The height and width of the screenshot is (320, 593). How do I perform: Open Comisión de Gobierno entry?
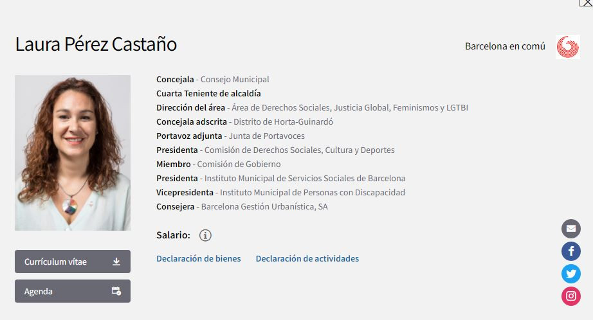239,164
